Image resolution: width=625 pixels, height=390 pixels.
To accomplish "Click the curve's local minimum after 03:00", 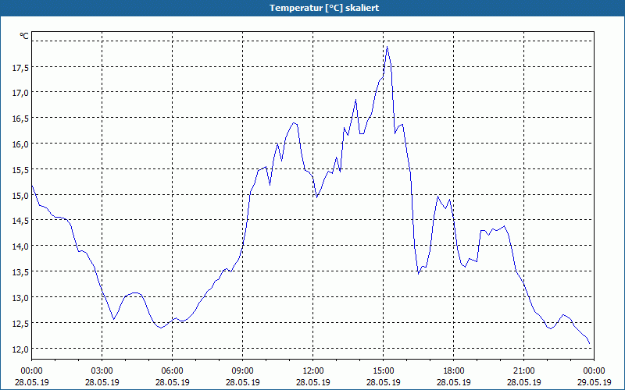I will coord(114,320).
